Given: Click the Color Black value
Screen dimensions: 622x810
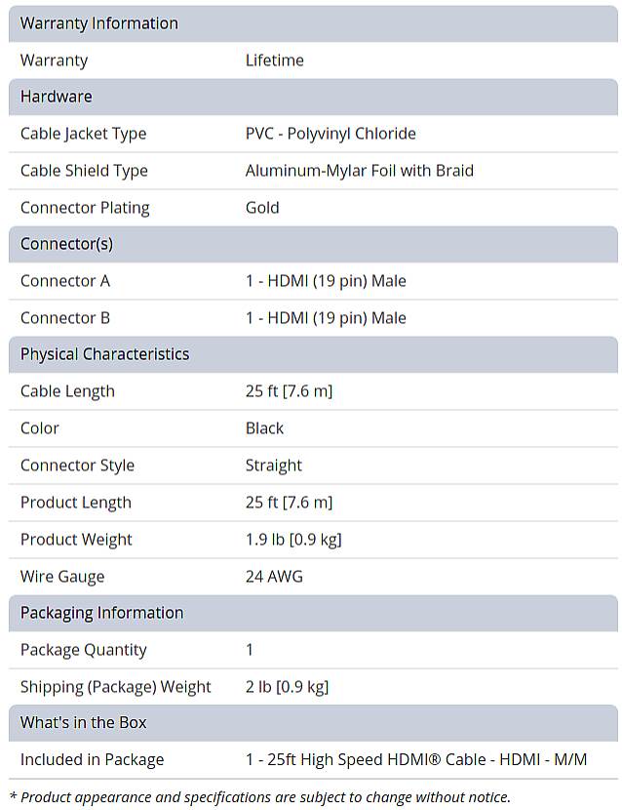Looking at the screenshot, I should tap(264, 428).
